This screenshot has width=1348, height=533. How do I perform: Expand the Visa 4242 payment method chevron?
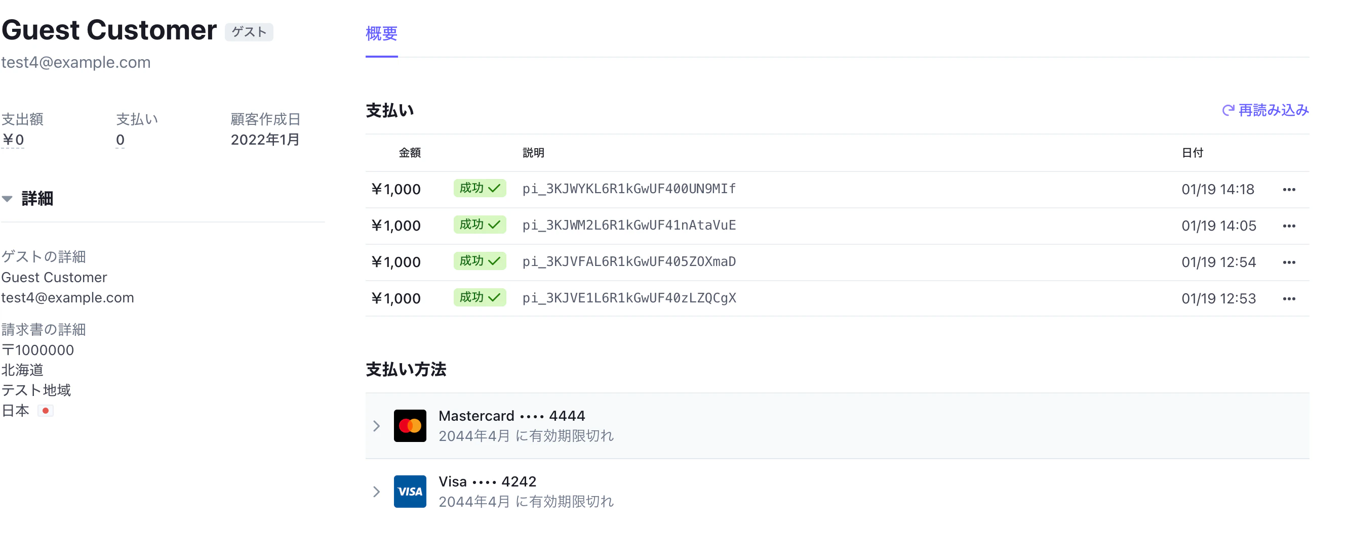[376, 491]
